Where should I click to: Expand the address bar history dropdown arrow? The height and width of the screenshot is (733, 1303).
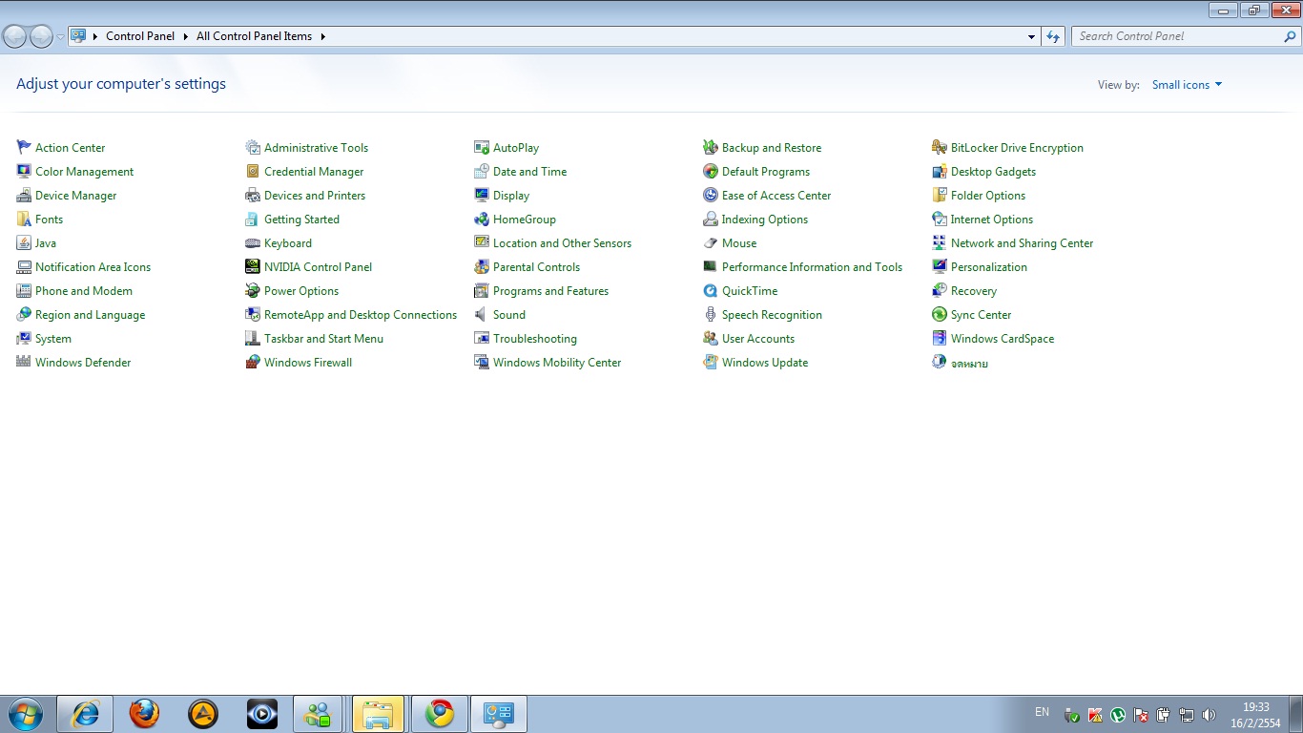coord(1031,36)
